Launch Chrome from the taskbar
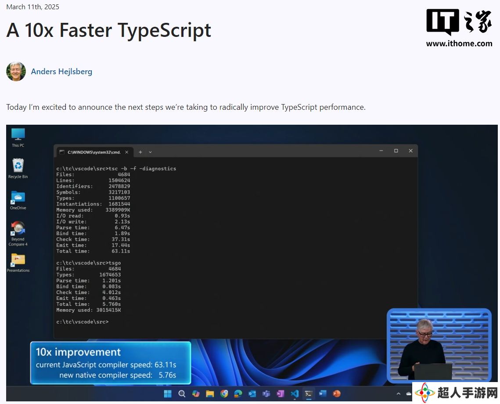This screenshot has height=404, width=500. coord(224,394)
